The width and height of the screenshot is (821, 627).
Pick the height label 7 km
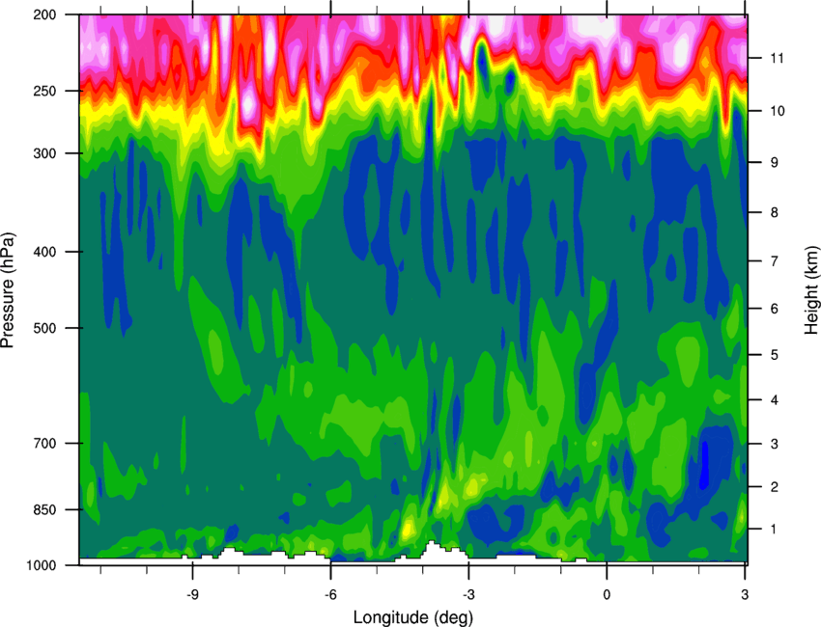click(x=774, y=260)
